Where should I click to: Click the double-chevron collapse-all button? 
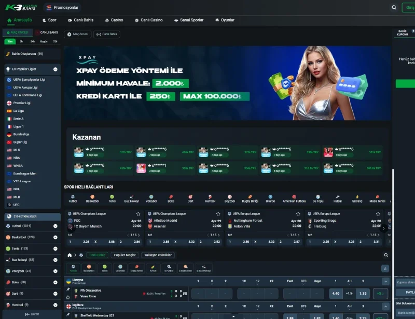pyautogui.click(x=385, y=269)
